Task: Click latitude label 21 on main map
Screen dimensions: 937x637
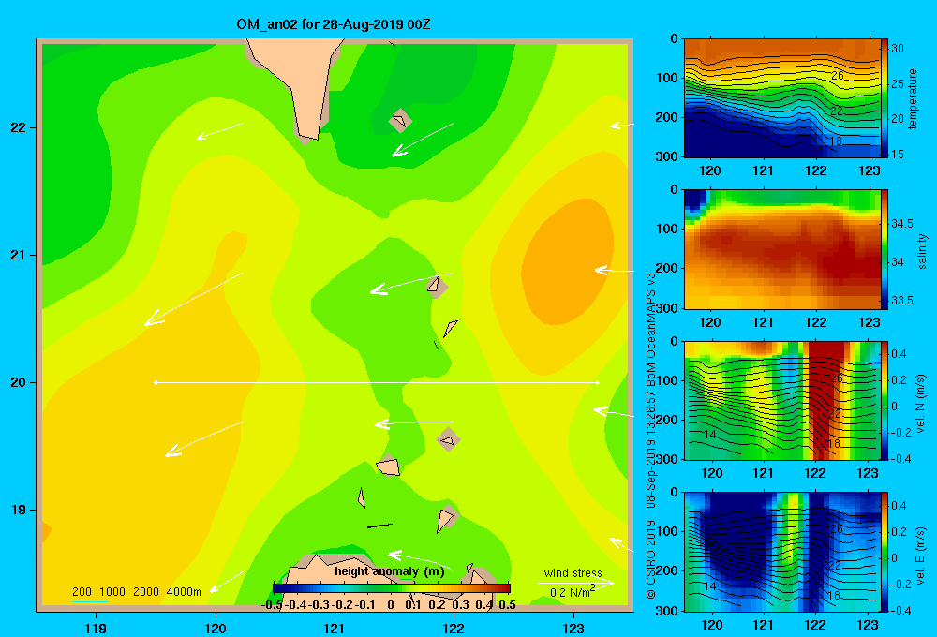Action: pos(19,255)
